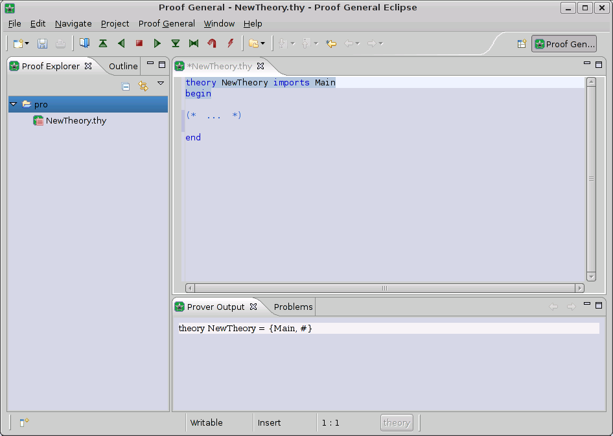Click the Next Annotation toolbar icon
Viewport: 613px width, 436px height.
pos(283,43)
